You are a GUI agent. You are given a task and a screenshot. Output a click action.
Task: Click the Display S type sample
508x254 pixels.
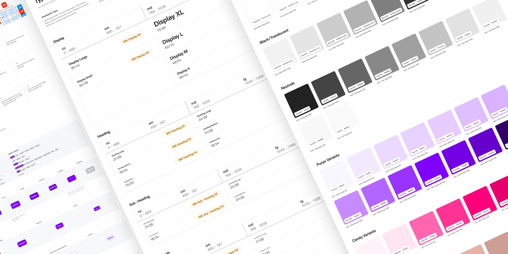[x=183, y=71]
